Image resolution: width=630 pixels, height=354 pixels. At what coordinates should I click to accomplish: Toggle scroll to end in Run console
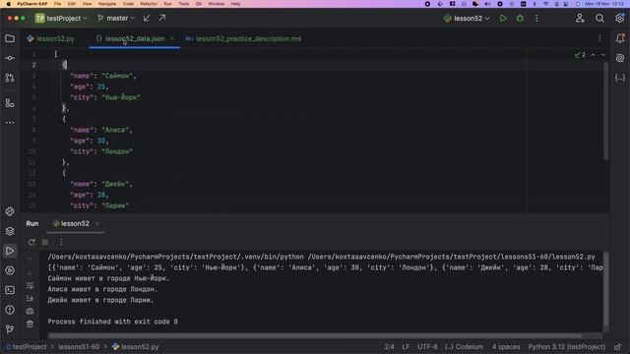click(x=30, y=298)
